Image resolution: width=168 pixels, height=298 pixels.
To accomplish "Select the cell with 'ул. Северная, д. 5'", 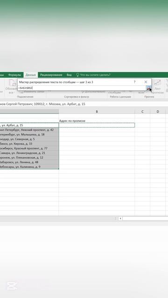I will pos(29,139).
